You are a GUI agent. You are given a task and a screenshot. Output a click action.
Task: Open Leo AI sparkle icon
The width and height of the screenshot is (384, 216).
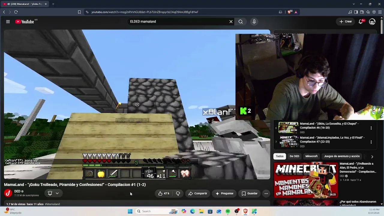tap(368, 12)
